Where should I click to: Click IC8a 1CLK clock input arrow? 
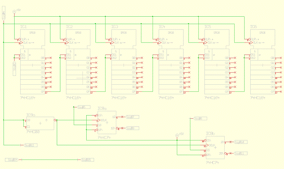[x=99, y=120]
